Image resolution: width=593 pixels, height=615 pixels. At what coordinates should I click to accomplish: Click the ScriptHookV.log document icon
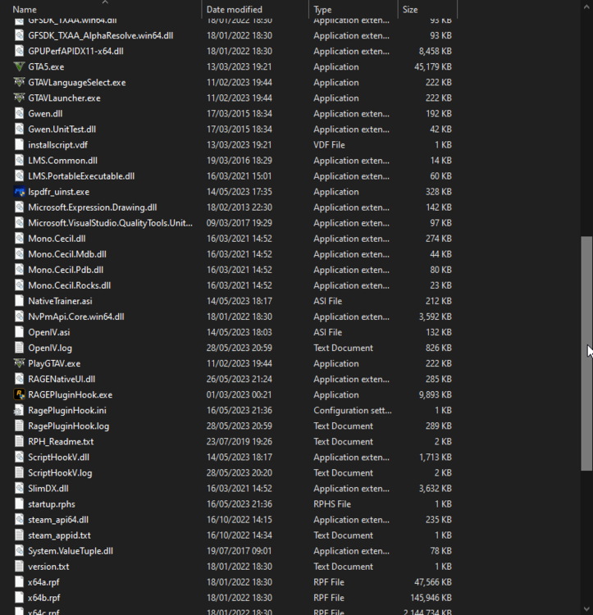point(19,472)
